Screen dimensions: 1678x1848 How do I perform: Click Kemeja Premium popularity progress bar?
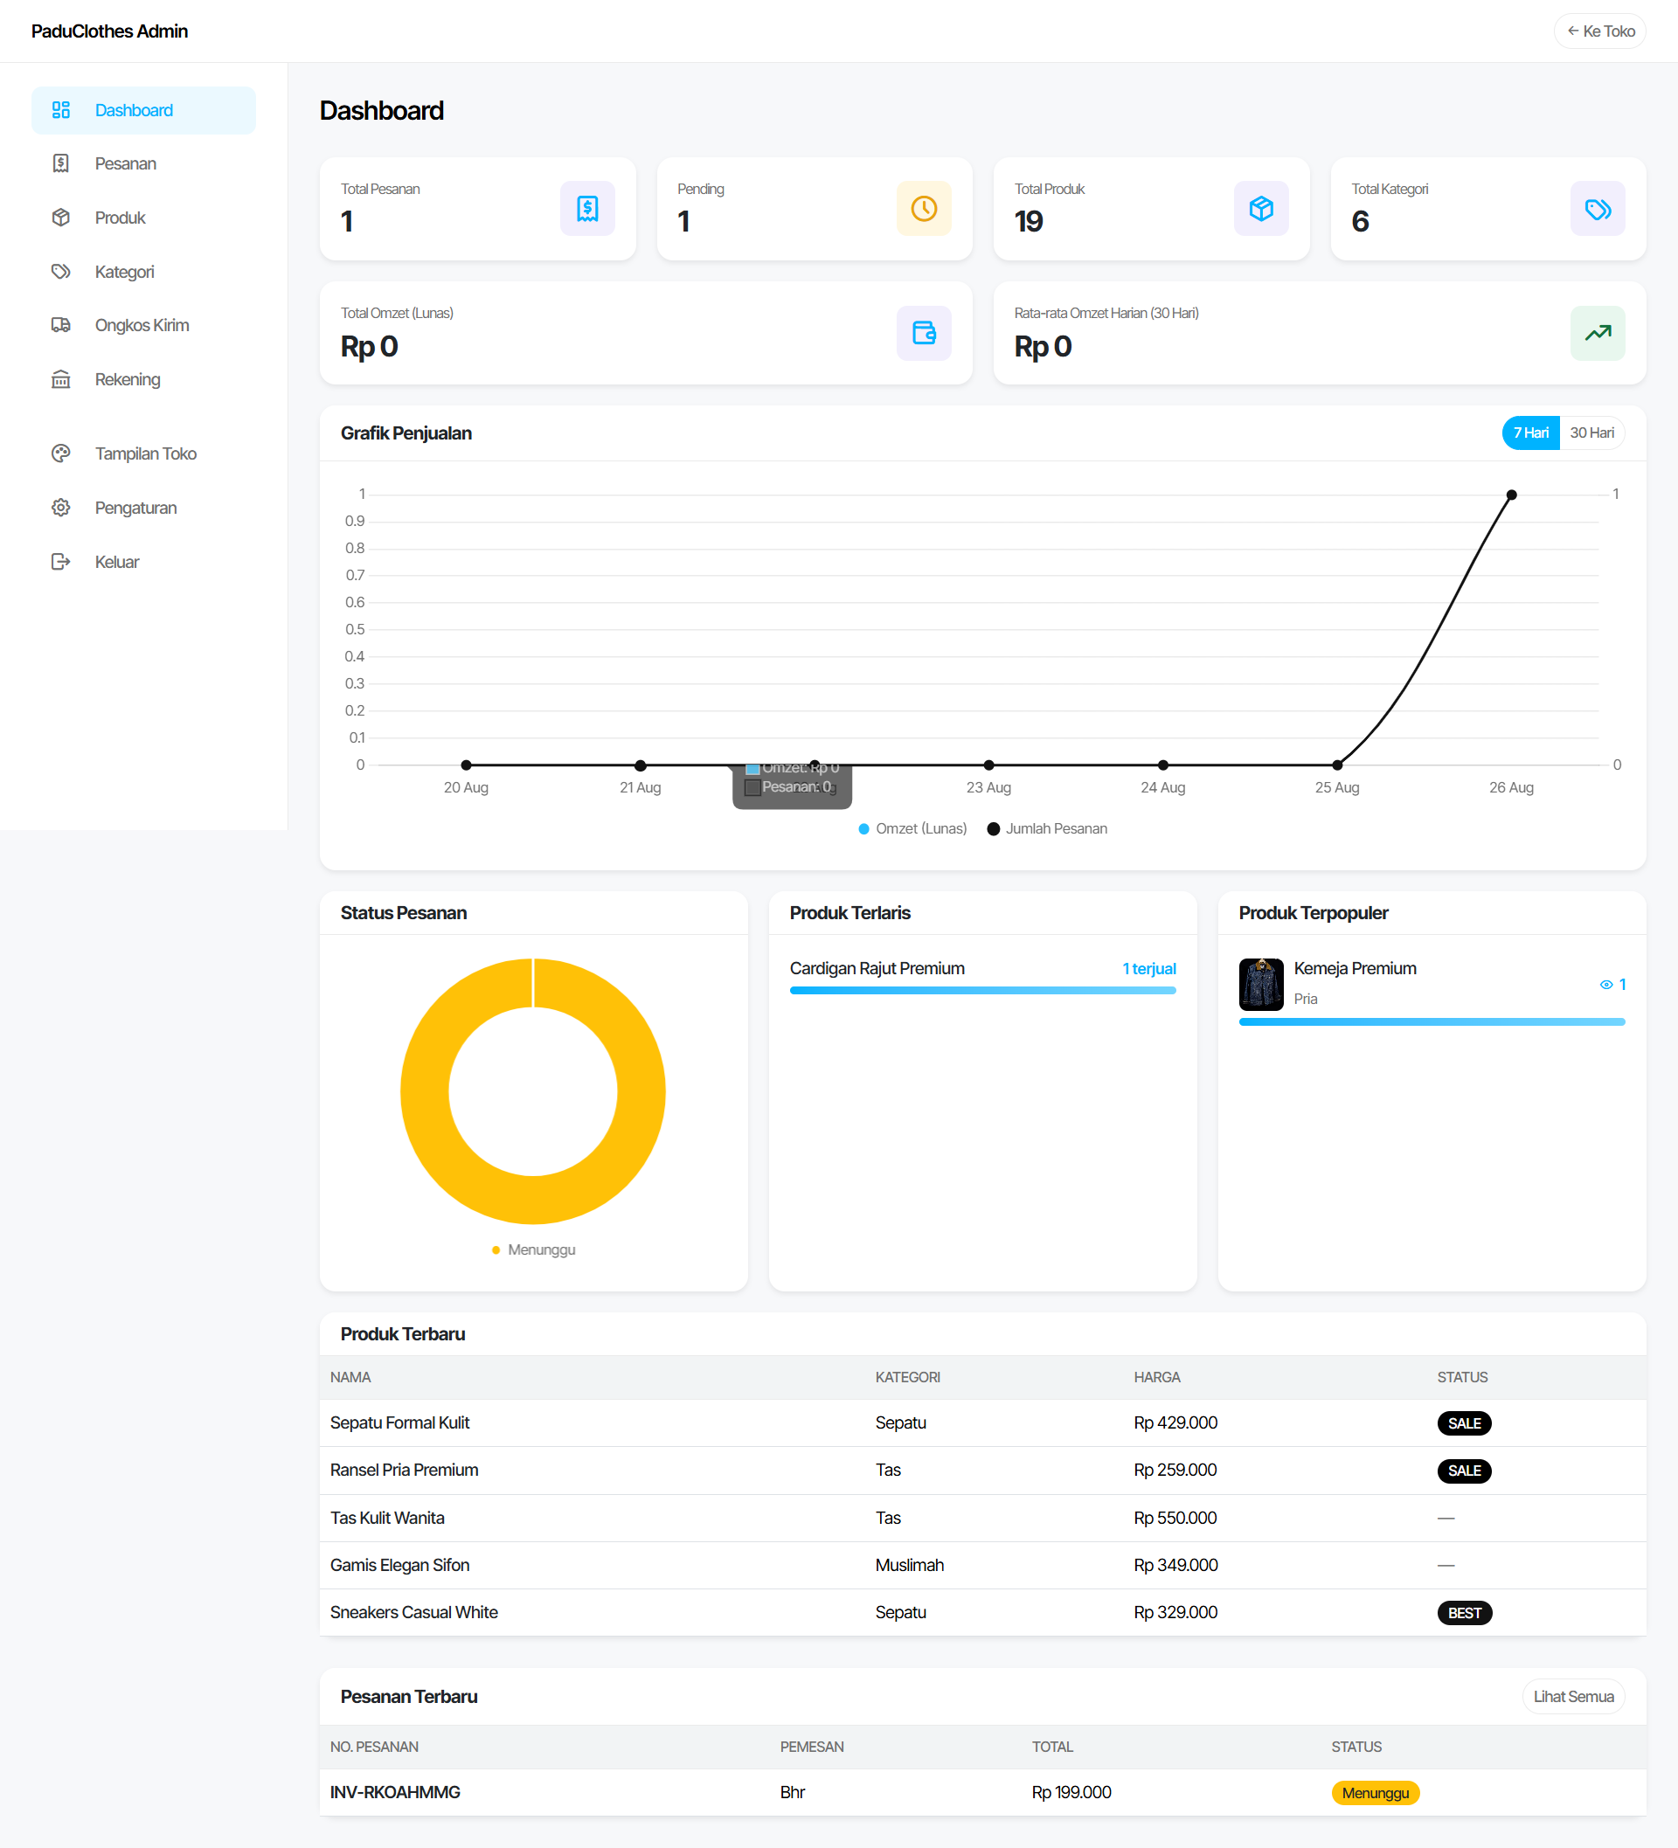pos(1432,1022)
